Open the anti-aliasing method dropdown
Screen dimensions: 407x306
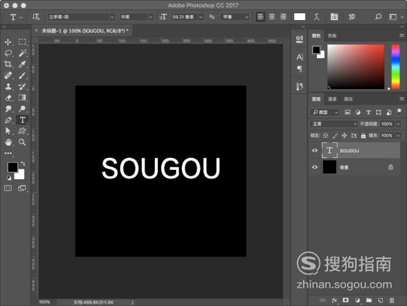(x=235, y=17)
